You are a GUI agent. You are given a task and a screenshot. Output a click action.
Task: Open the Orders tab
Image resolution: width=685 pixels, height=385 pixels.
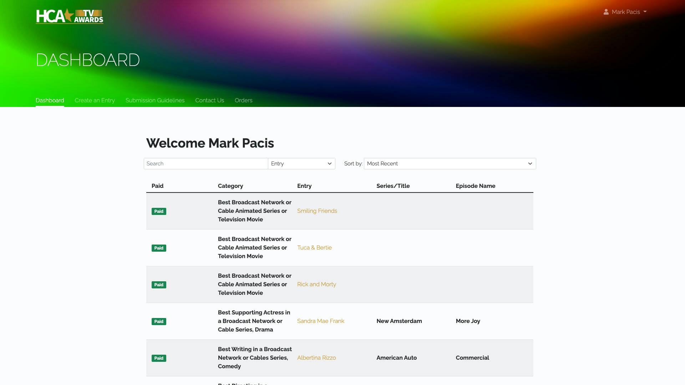tap(243, 100)
